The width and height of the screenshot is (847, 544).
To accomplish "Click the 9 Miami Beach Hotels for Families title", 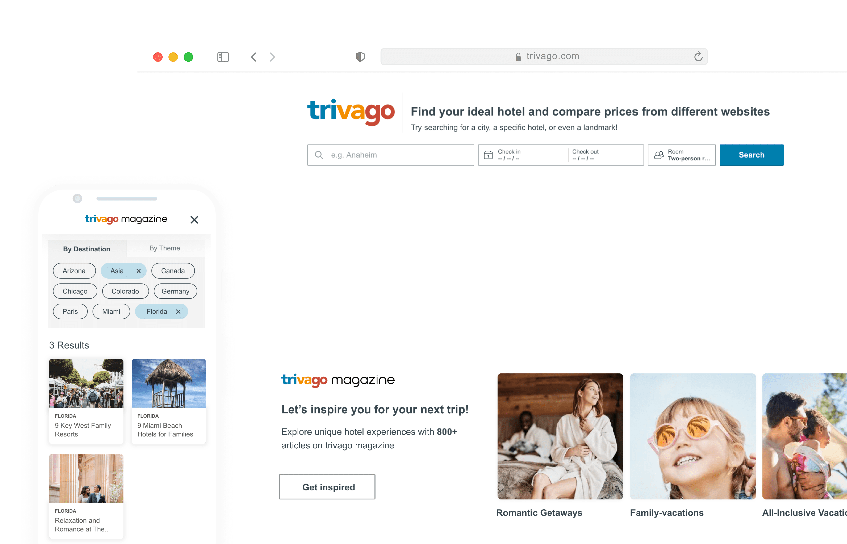I will [x=165, y=430].
